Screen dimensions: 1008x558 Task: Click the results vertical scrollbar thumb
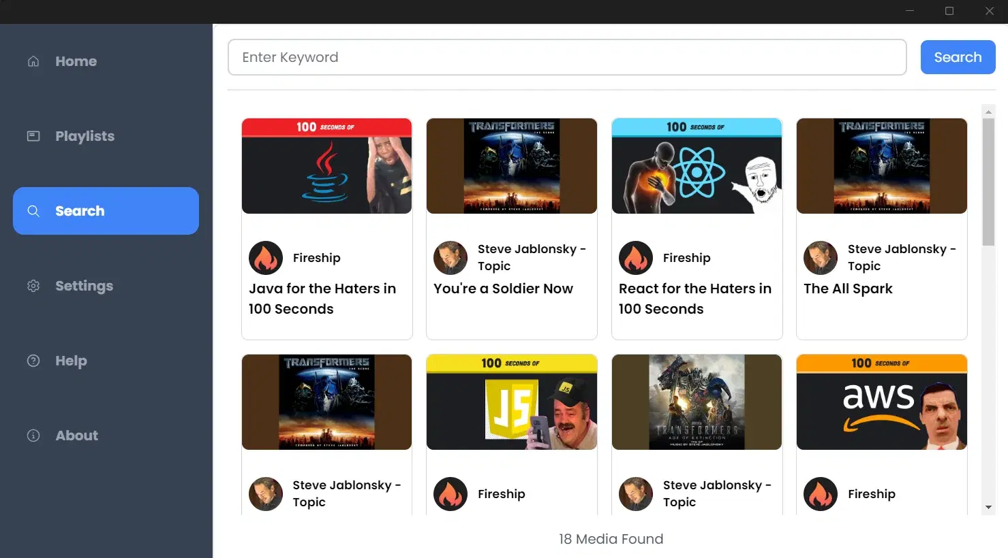pos(988,182)
